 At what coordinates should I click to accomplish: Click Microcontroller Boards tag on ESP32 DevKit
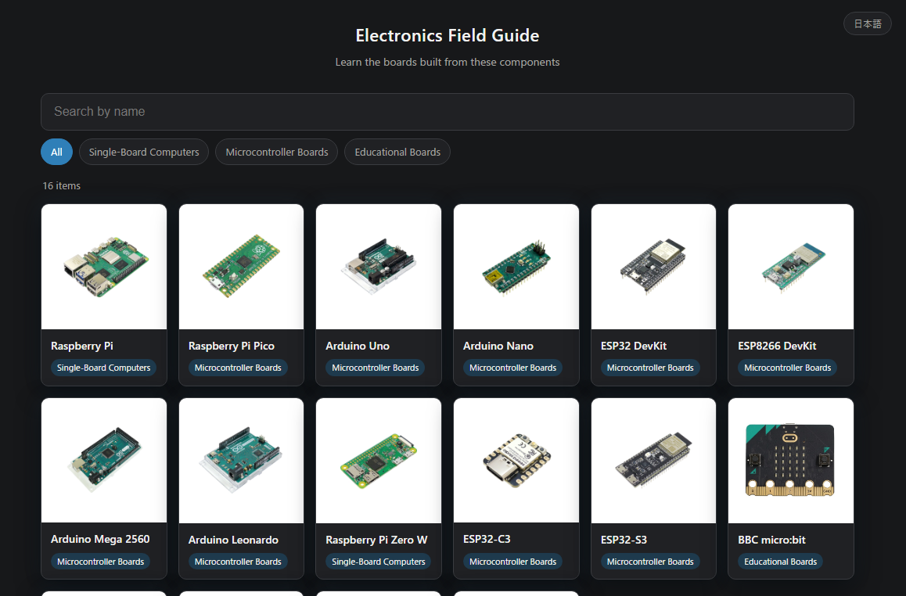[650, 368]
